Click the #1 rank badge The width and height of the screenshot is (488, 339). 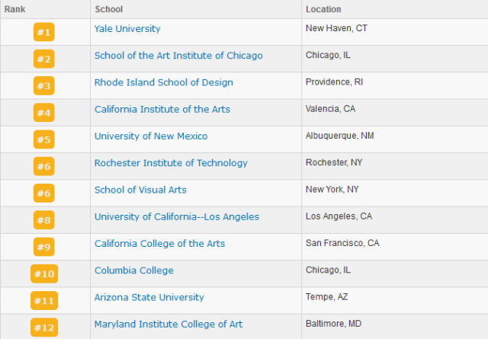(44, 32)
